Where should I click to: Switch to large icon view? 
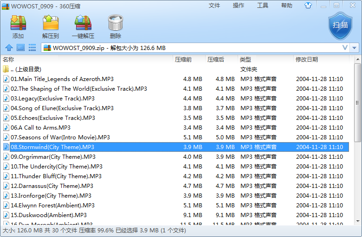(x=20, y=48)
